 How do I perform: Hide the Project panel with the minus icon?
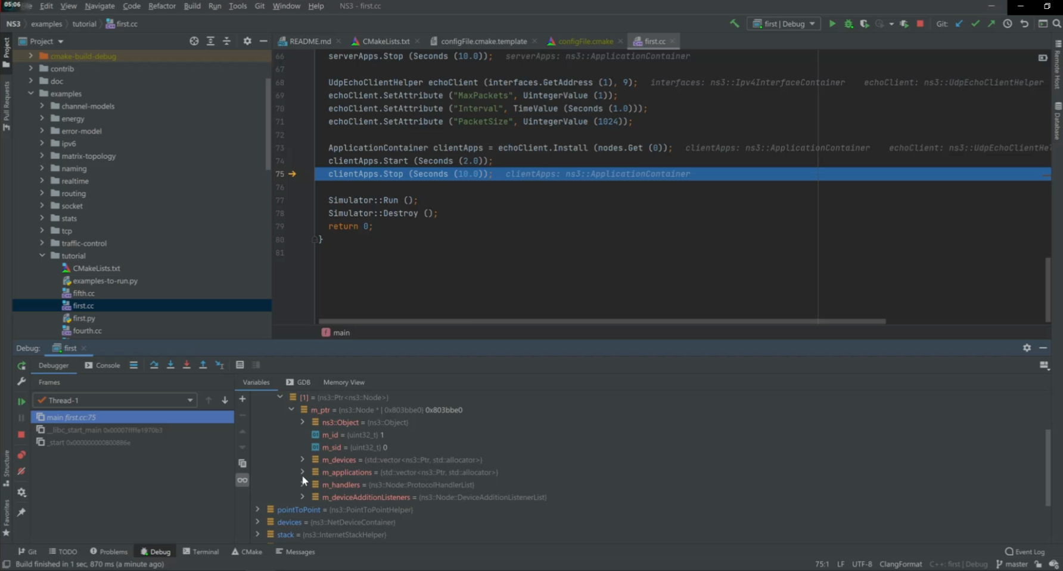tap(263, 41)
